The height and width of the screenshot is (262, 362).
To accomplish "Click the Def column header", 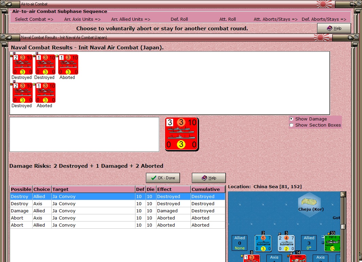I will click(x=141, y=189).
